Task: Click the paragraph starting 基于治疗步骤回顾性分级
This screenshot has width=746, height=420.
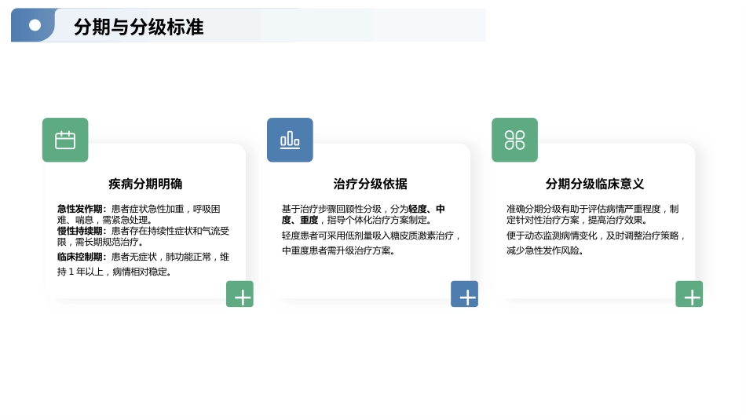Action: [364, 214]
